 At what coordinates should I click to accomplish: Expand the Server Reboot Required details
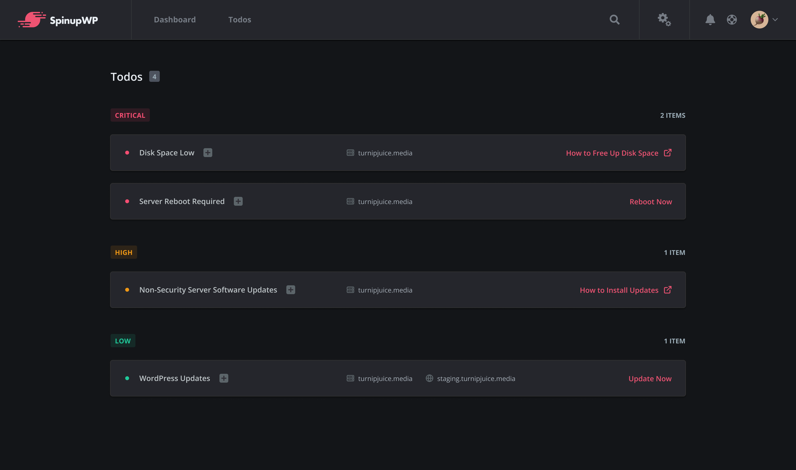(x=238, y=202)
